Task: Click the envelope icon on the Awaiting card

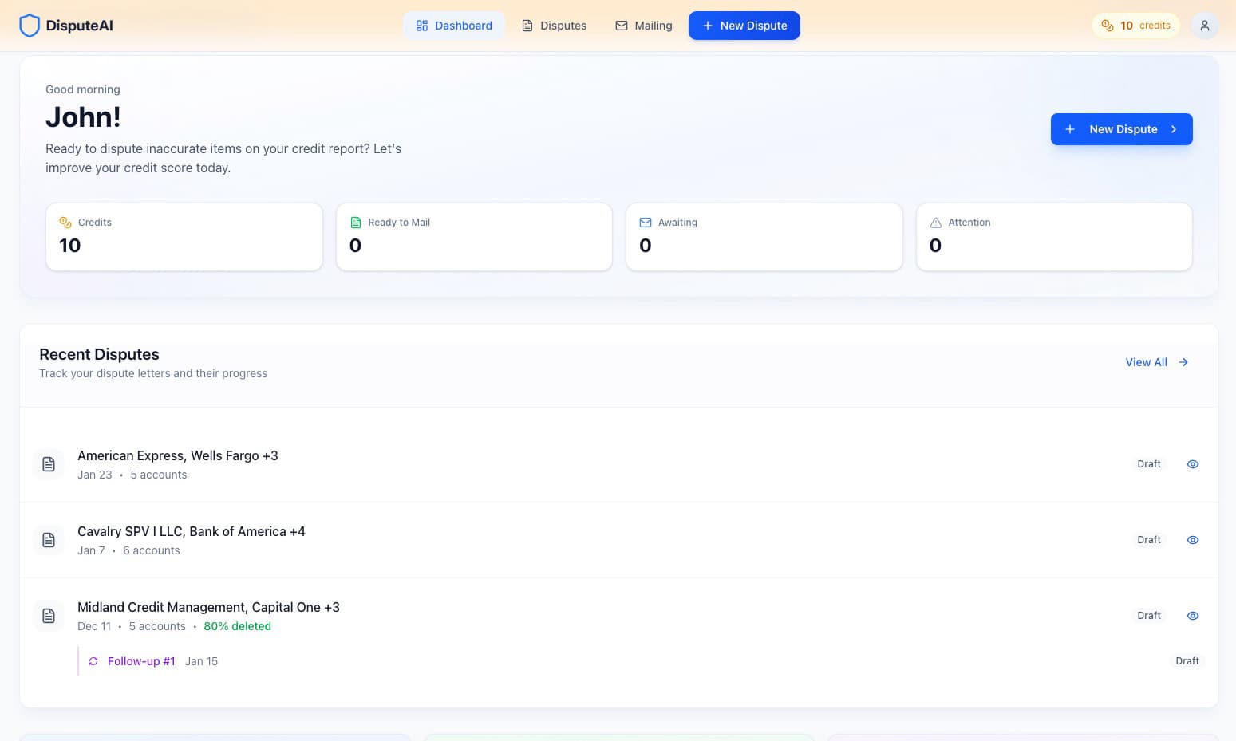Action: click(x=645, y=223)
